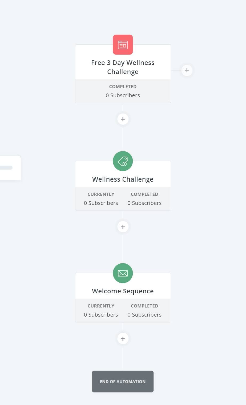246x405 pixels.
Task: Click the COMPLETED label in Wellness Challenge node
Action: point(144,194)
